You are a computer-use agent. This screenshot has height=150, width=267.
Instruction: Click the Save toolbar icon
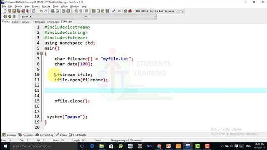(14, 11)
